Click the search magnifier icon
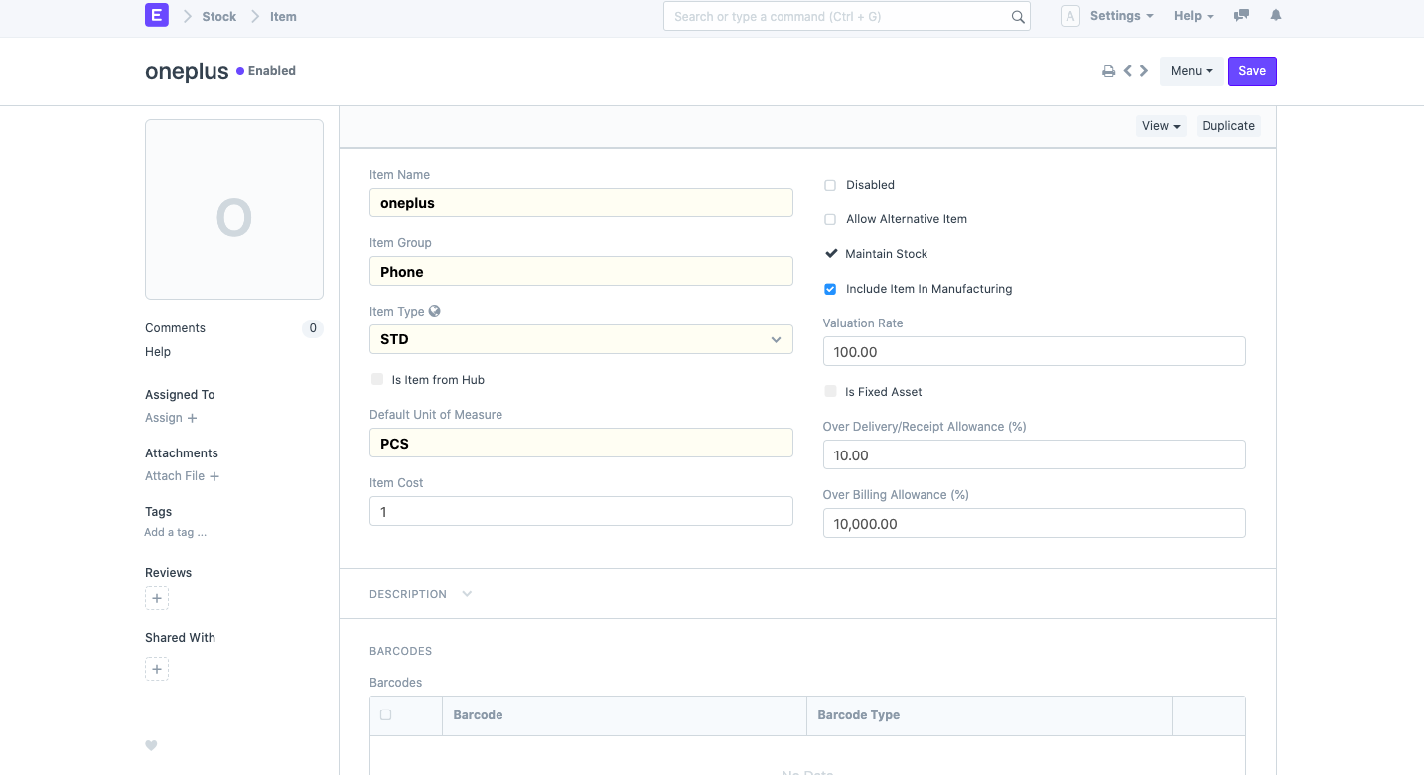Screen dimensions: 1424x775 (1018, 17)
